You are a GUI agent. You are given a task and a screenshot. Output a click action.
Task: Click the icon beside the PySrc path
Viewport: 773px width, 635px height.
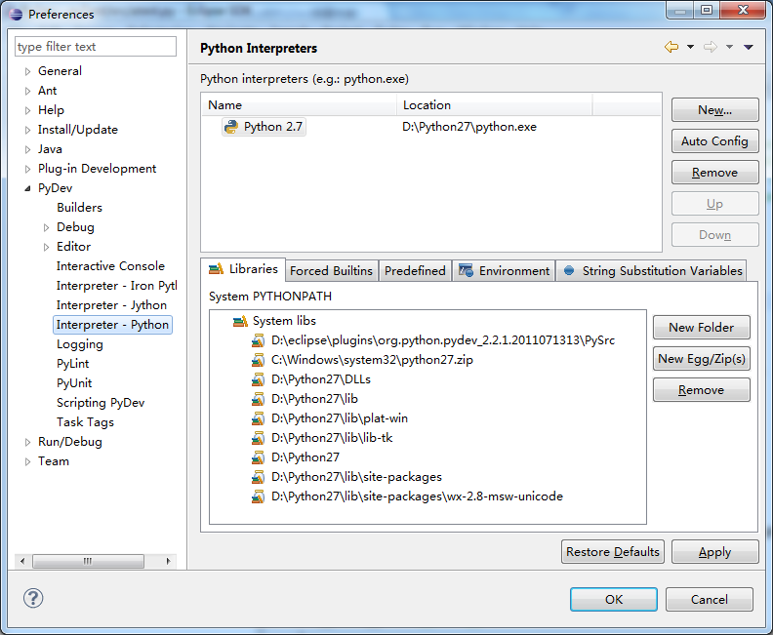point(258,340)
